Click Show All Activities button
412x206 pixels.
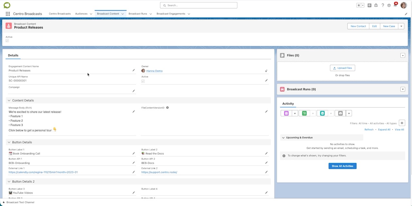(342, 166)
